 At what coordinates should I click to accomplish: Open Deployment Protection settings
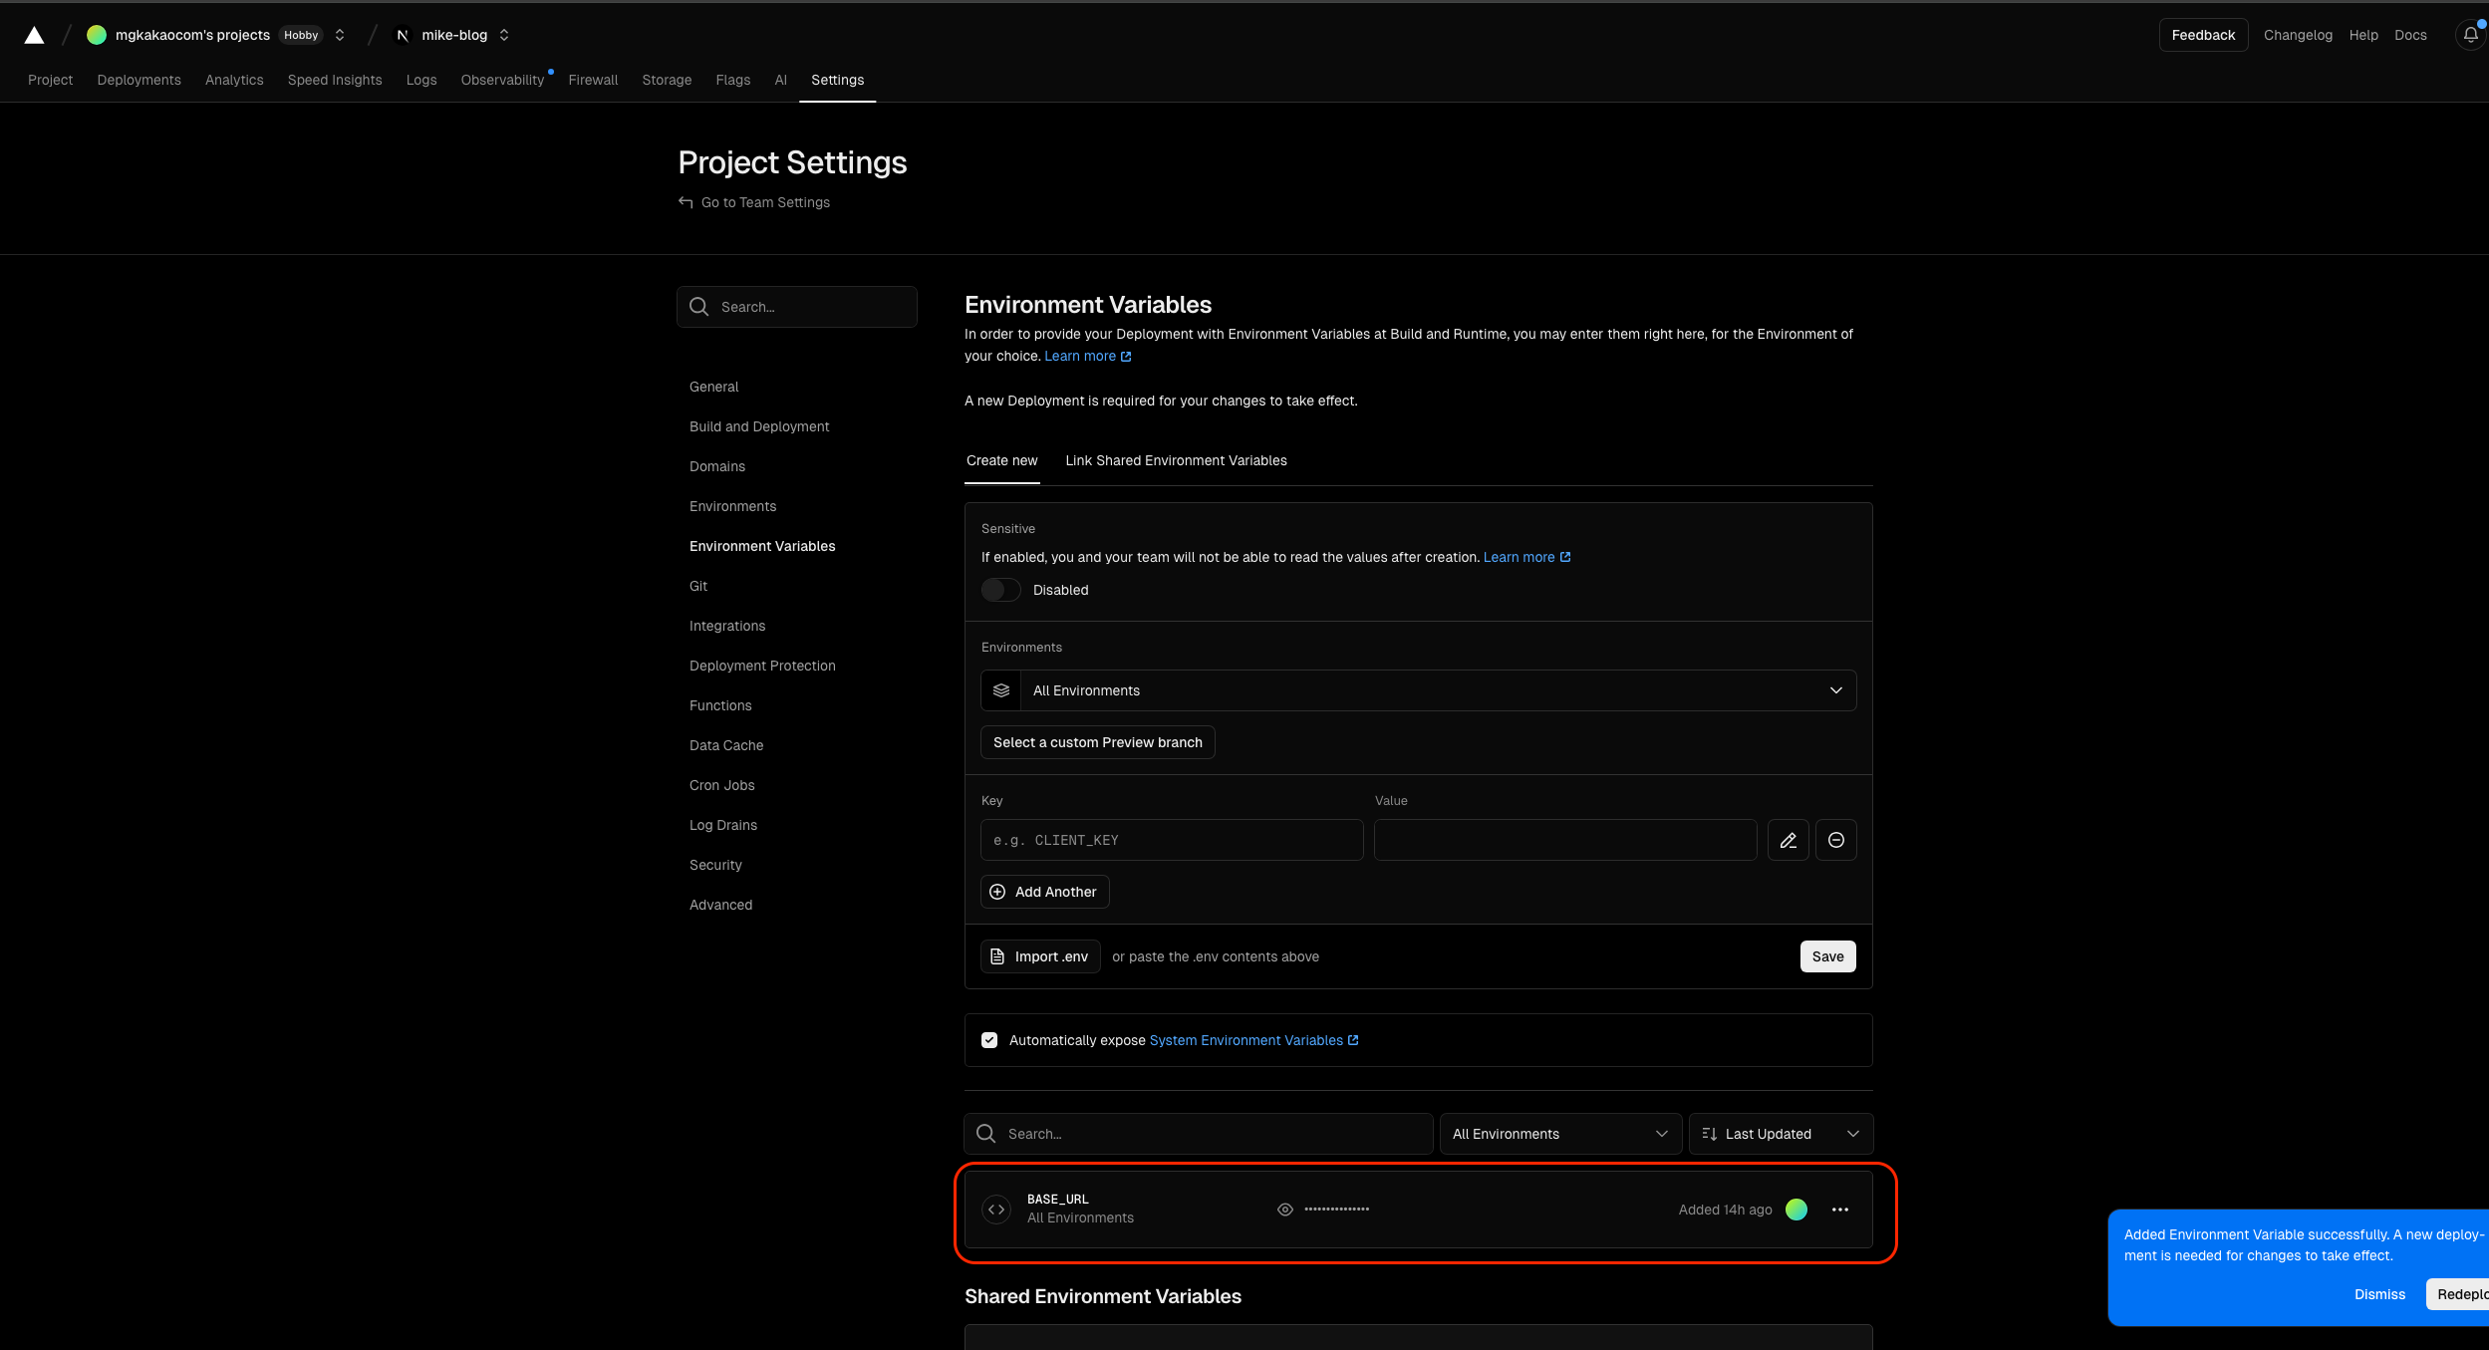762,666
